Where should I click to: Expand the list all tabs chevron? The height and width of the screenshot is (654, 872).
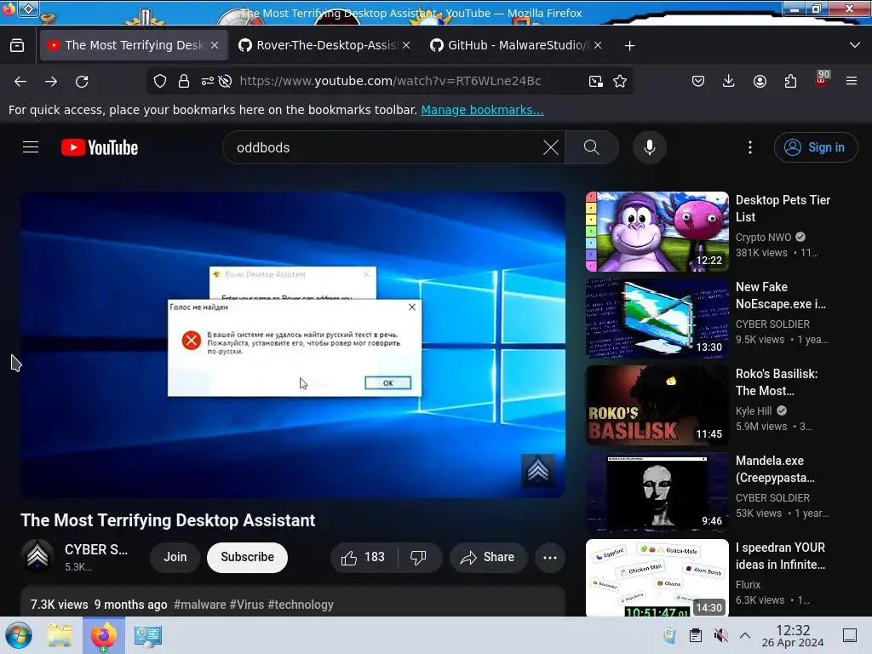click(x=855, y=45)
